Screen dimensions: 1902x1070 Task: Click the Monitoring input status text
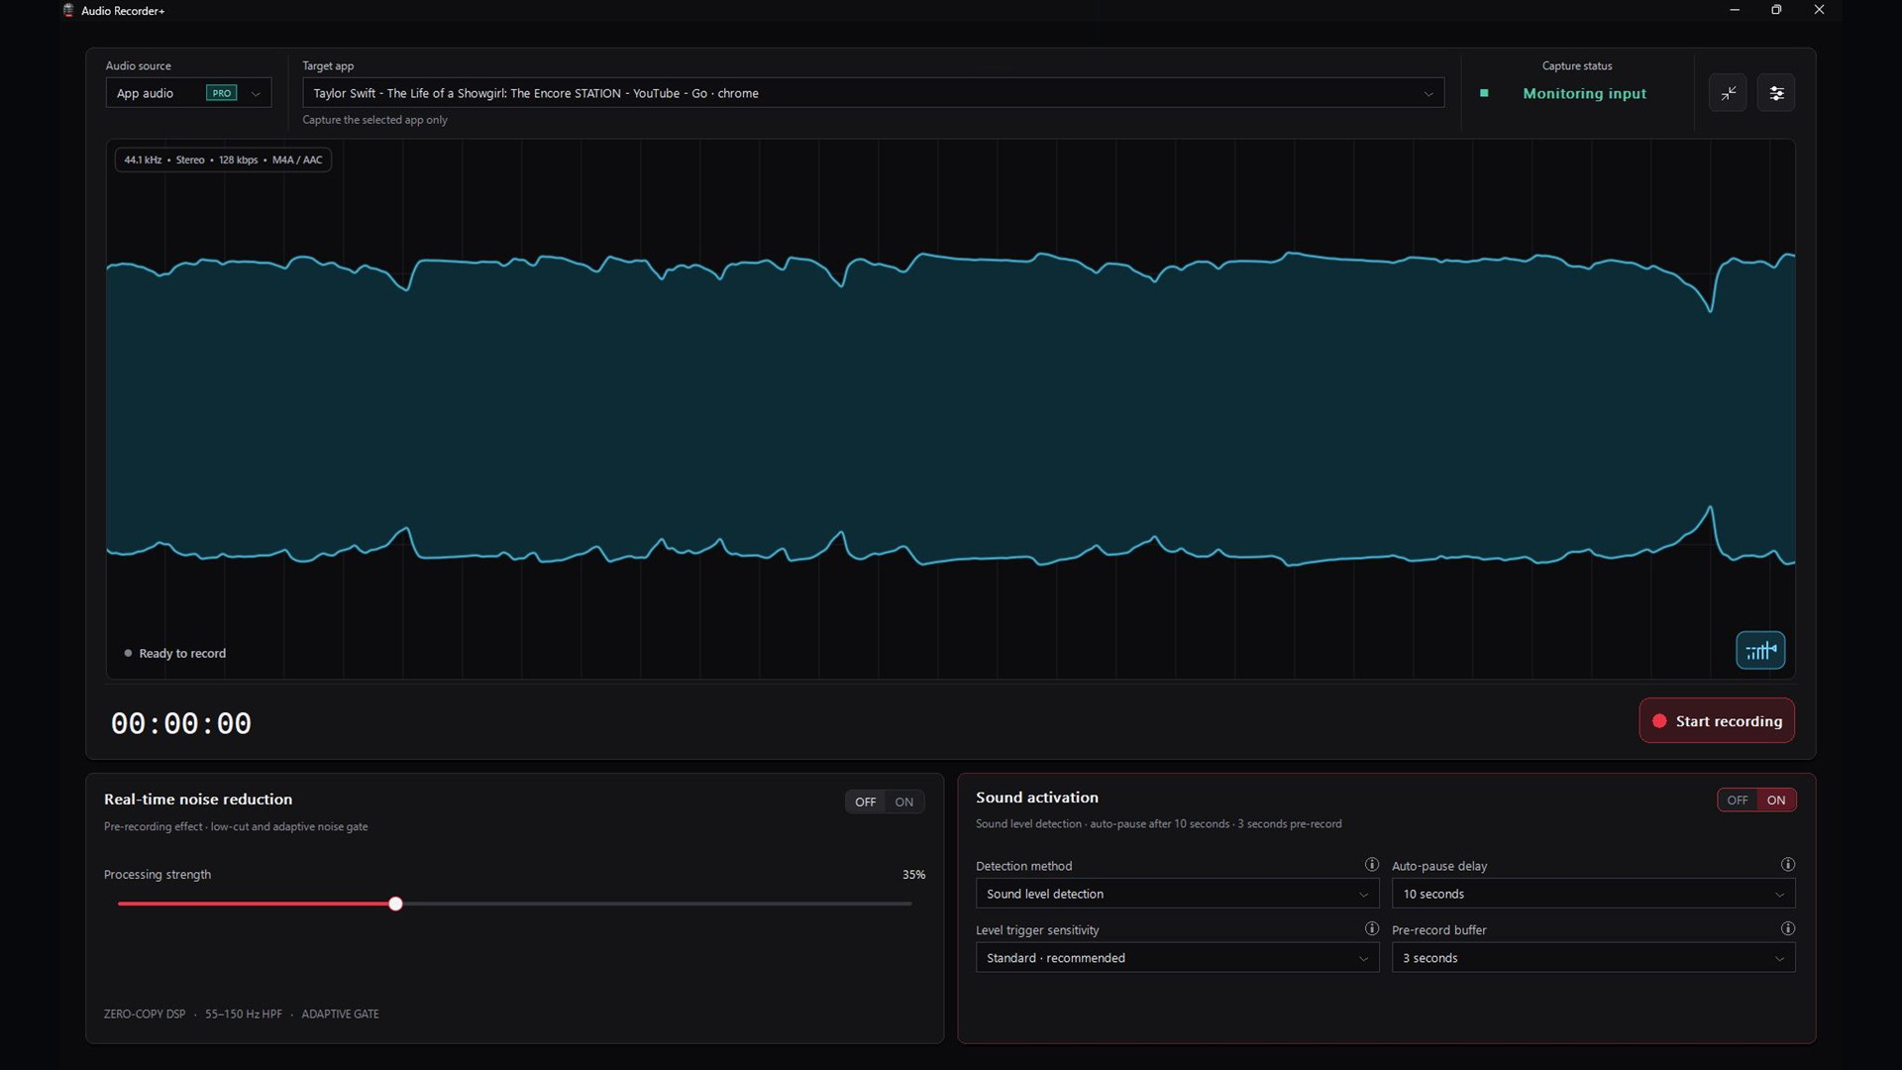pyautogui.click(x=1584, y=93)
